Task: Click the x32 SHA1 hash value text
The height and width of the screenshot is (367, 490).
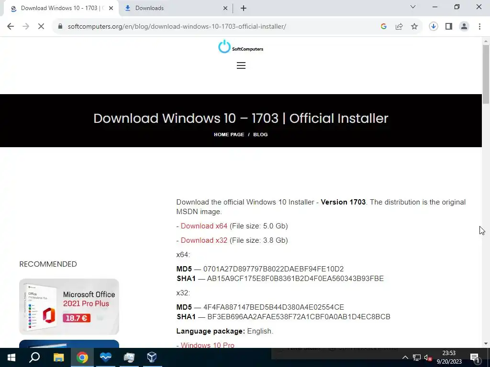Action: [299, 317]
